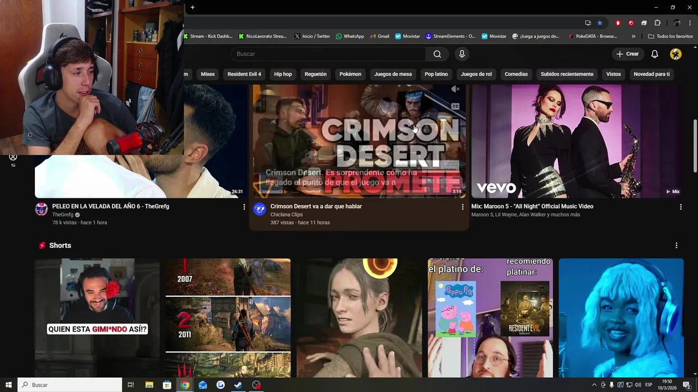The height and width of the screenshot is (392, 698).
Task: Open the Chiclana Clips channel avatar
Action: point(260,209)
